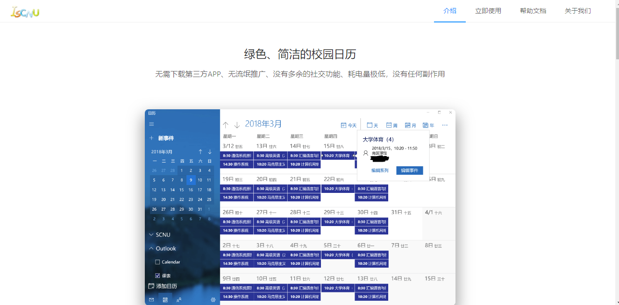Select day 31 in the mini calendar

[x=200, y=209]
